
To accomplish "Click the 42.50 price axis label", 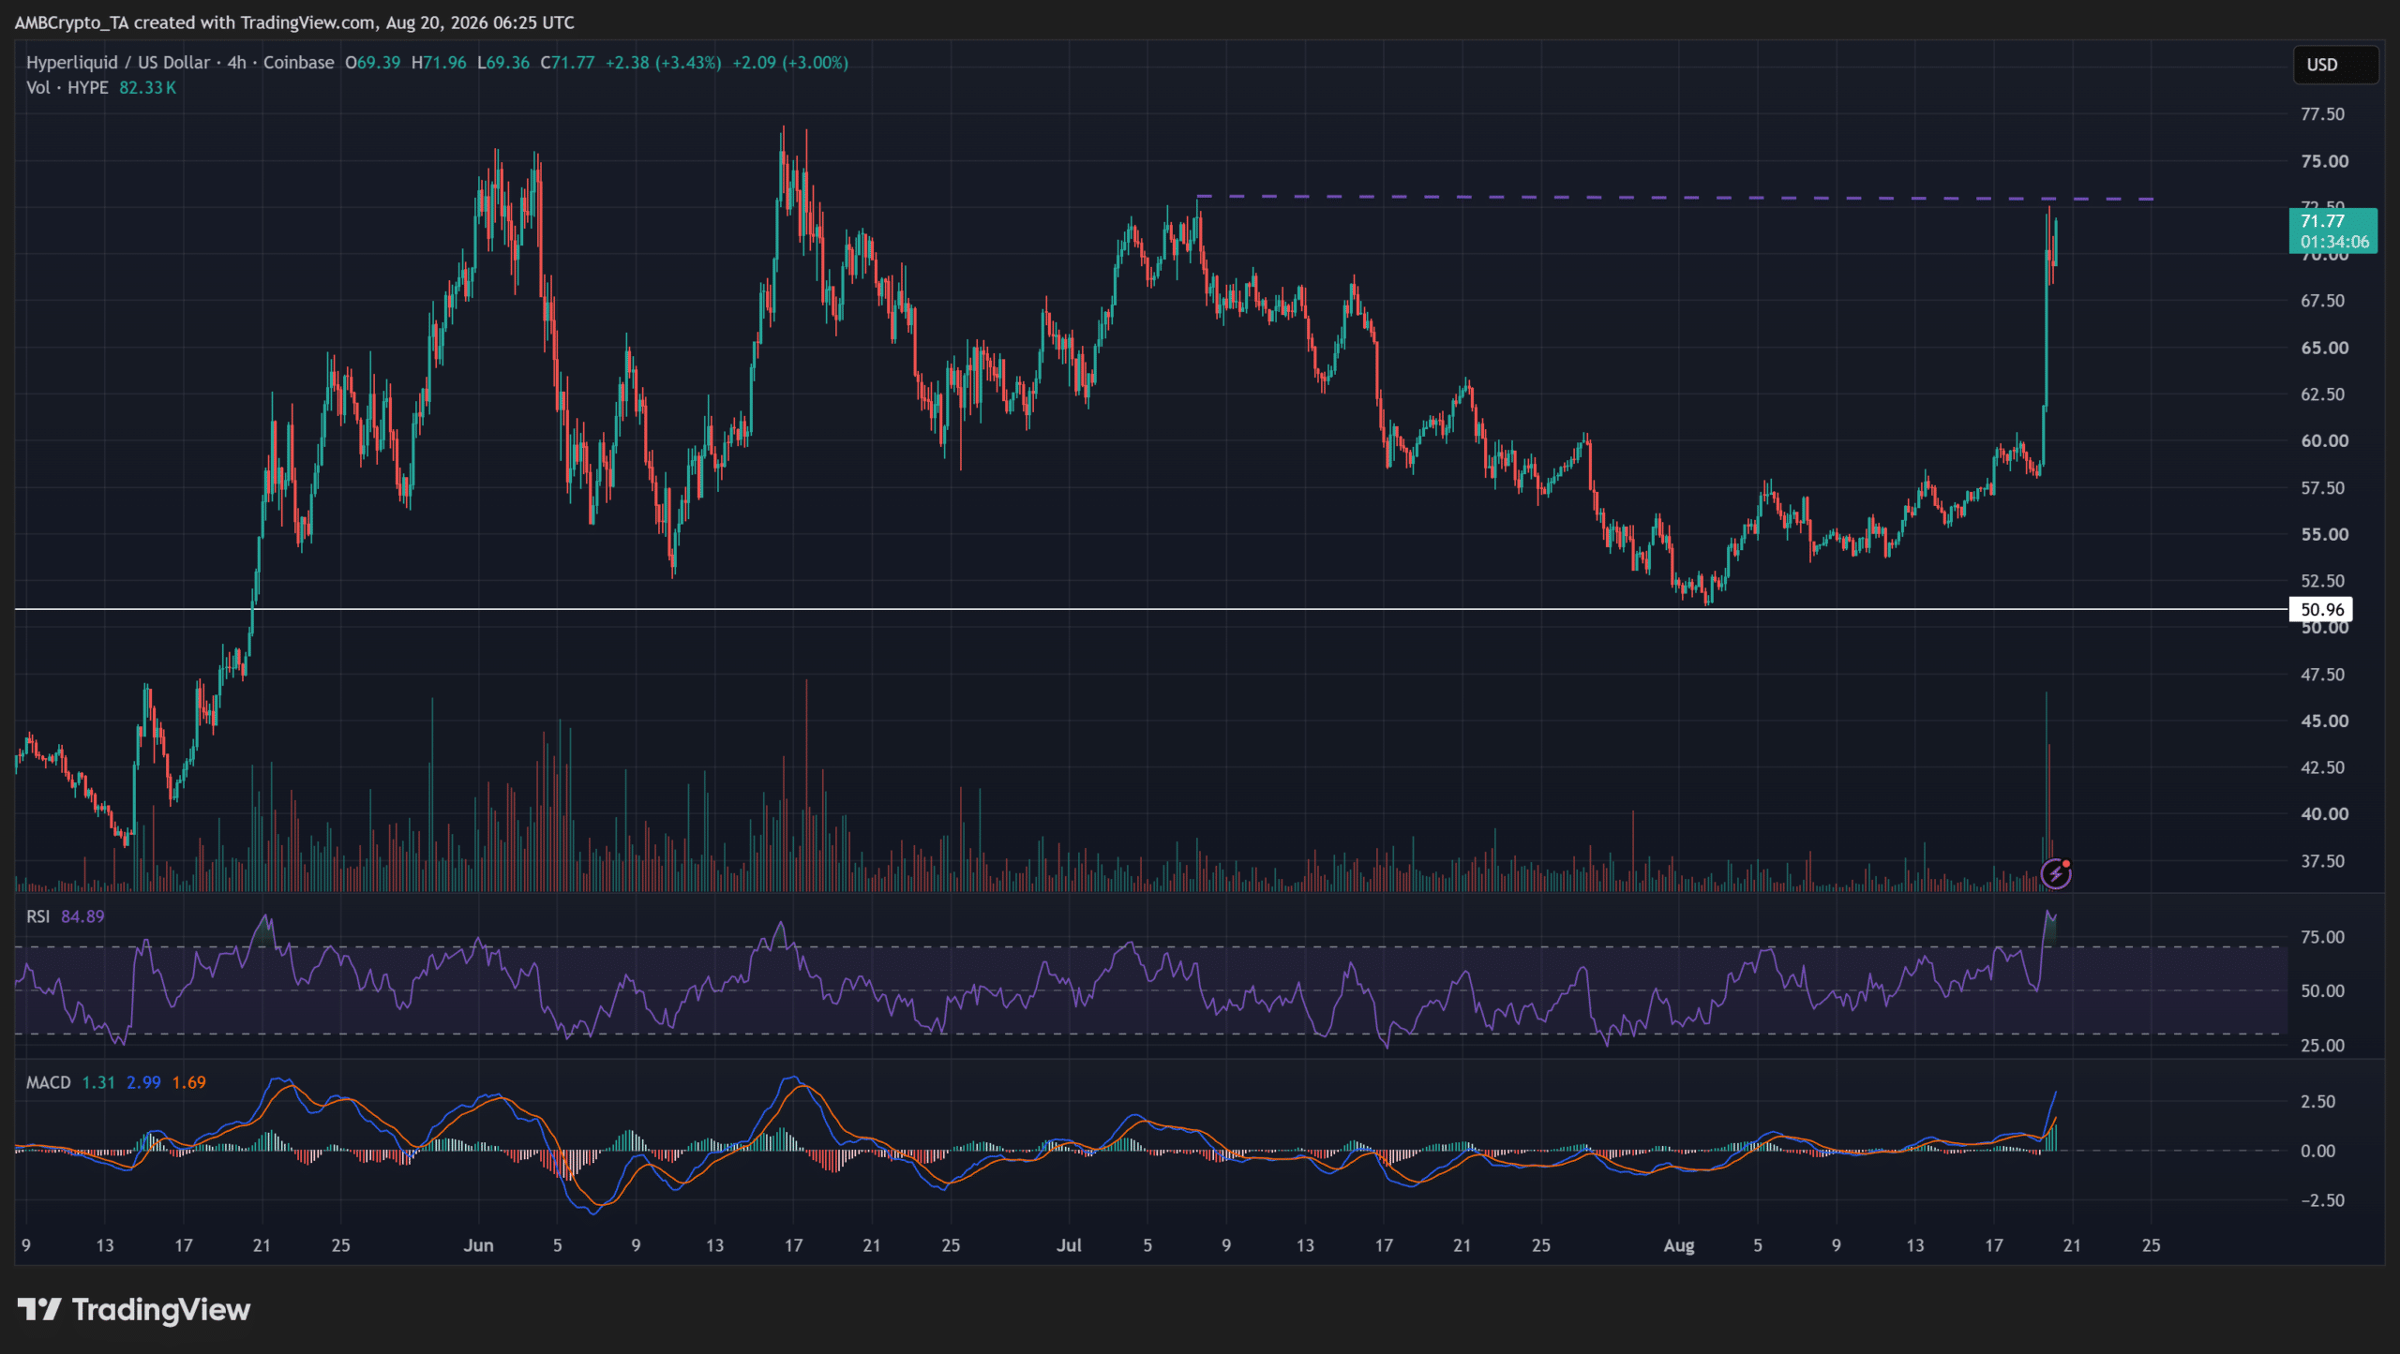I will coord(2322,767).
